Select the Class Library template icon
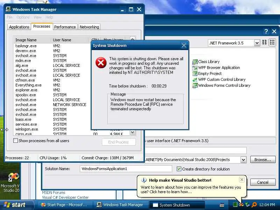The height and width of the screenshot is (210, 280). pyautogui.click(x=195, y=62)
